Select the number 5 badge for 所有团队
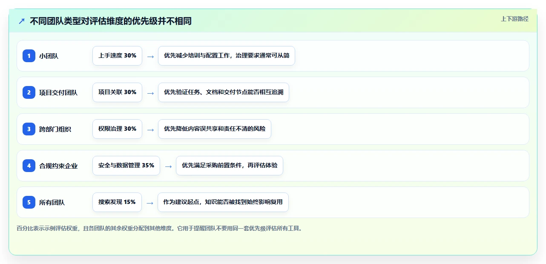The width and height of the screenshot is (546, 264). tap(29, 202)
